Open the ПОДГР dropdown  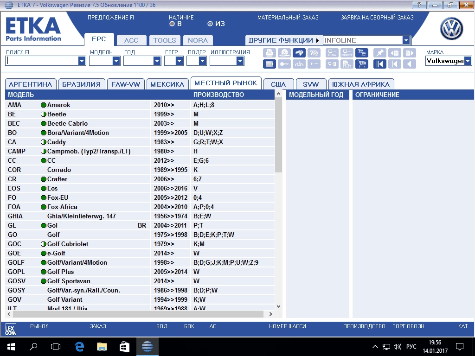203,61
